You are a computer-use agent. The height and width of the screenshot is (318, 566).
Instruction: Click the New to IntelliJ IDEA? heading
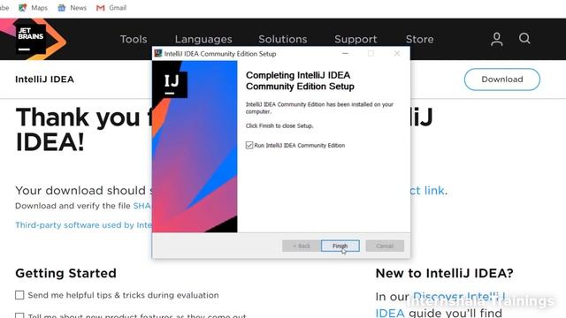pos(444,273)
